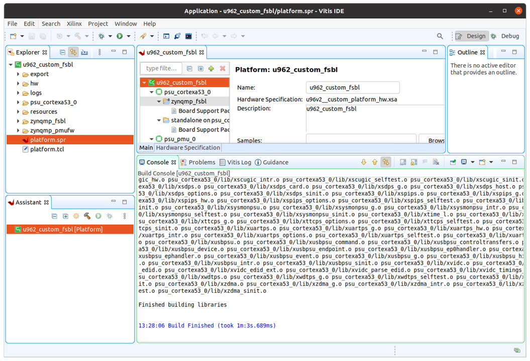Viewport: 530px width, 361px height.
Task: Click Next error down arrow in Console
Action: point(364,162)
